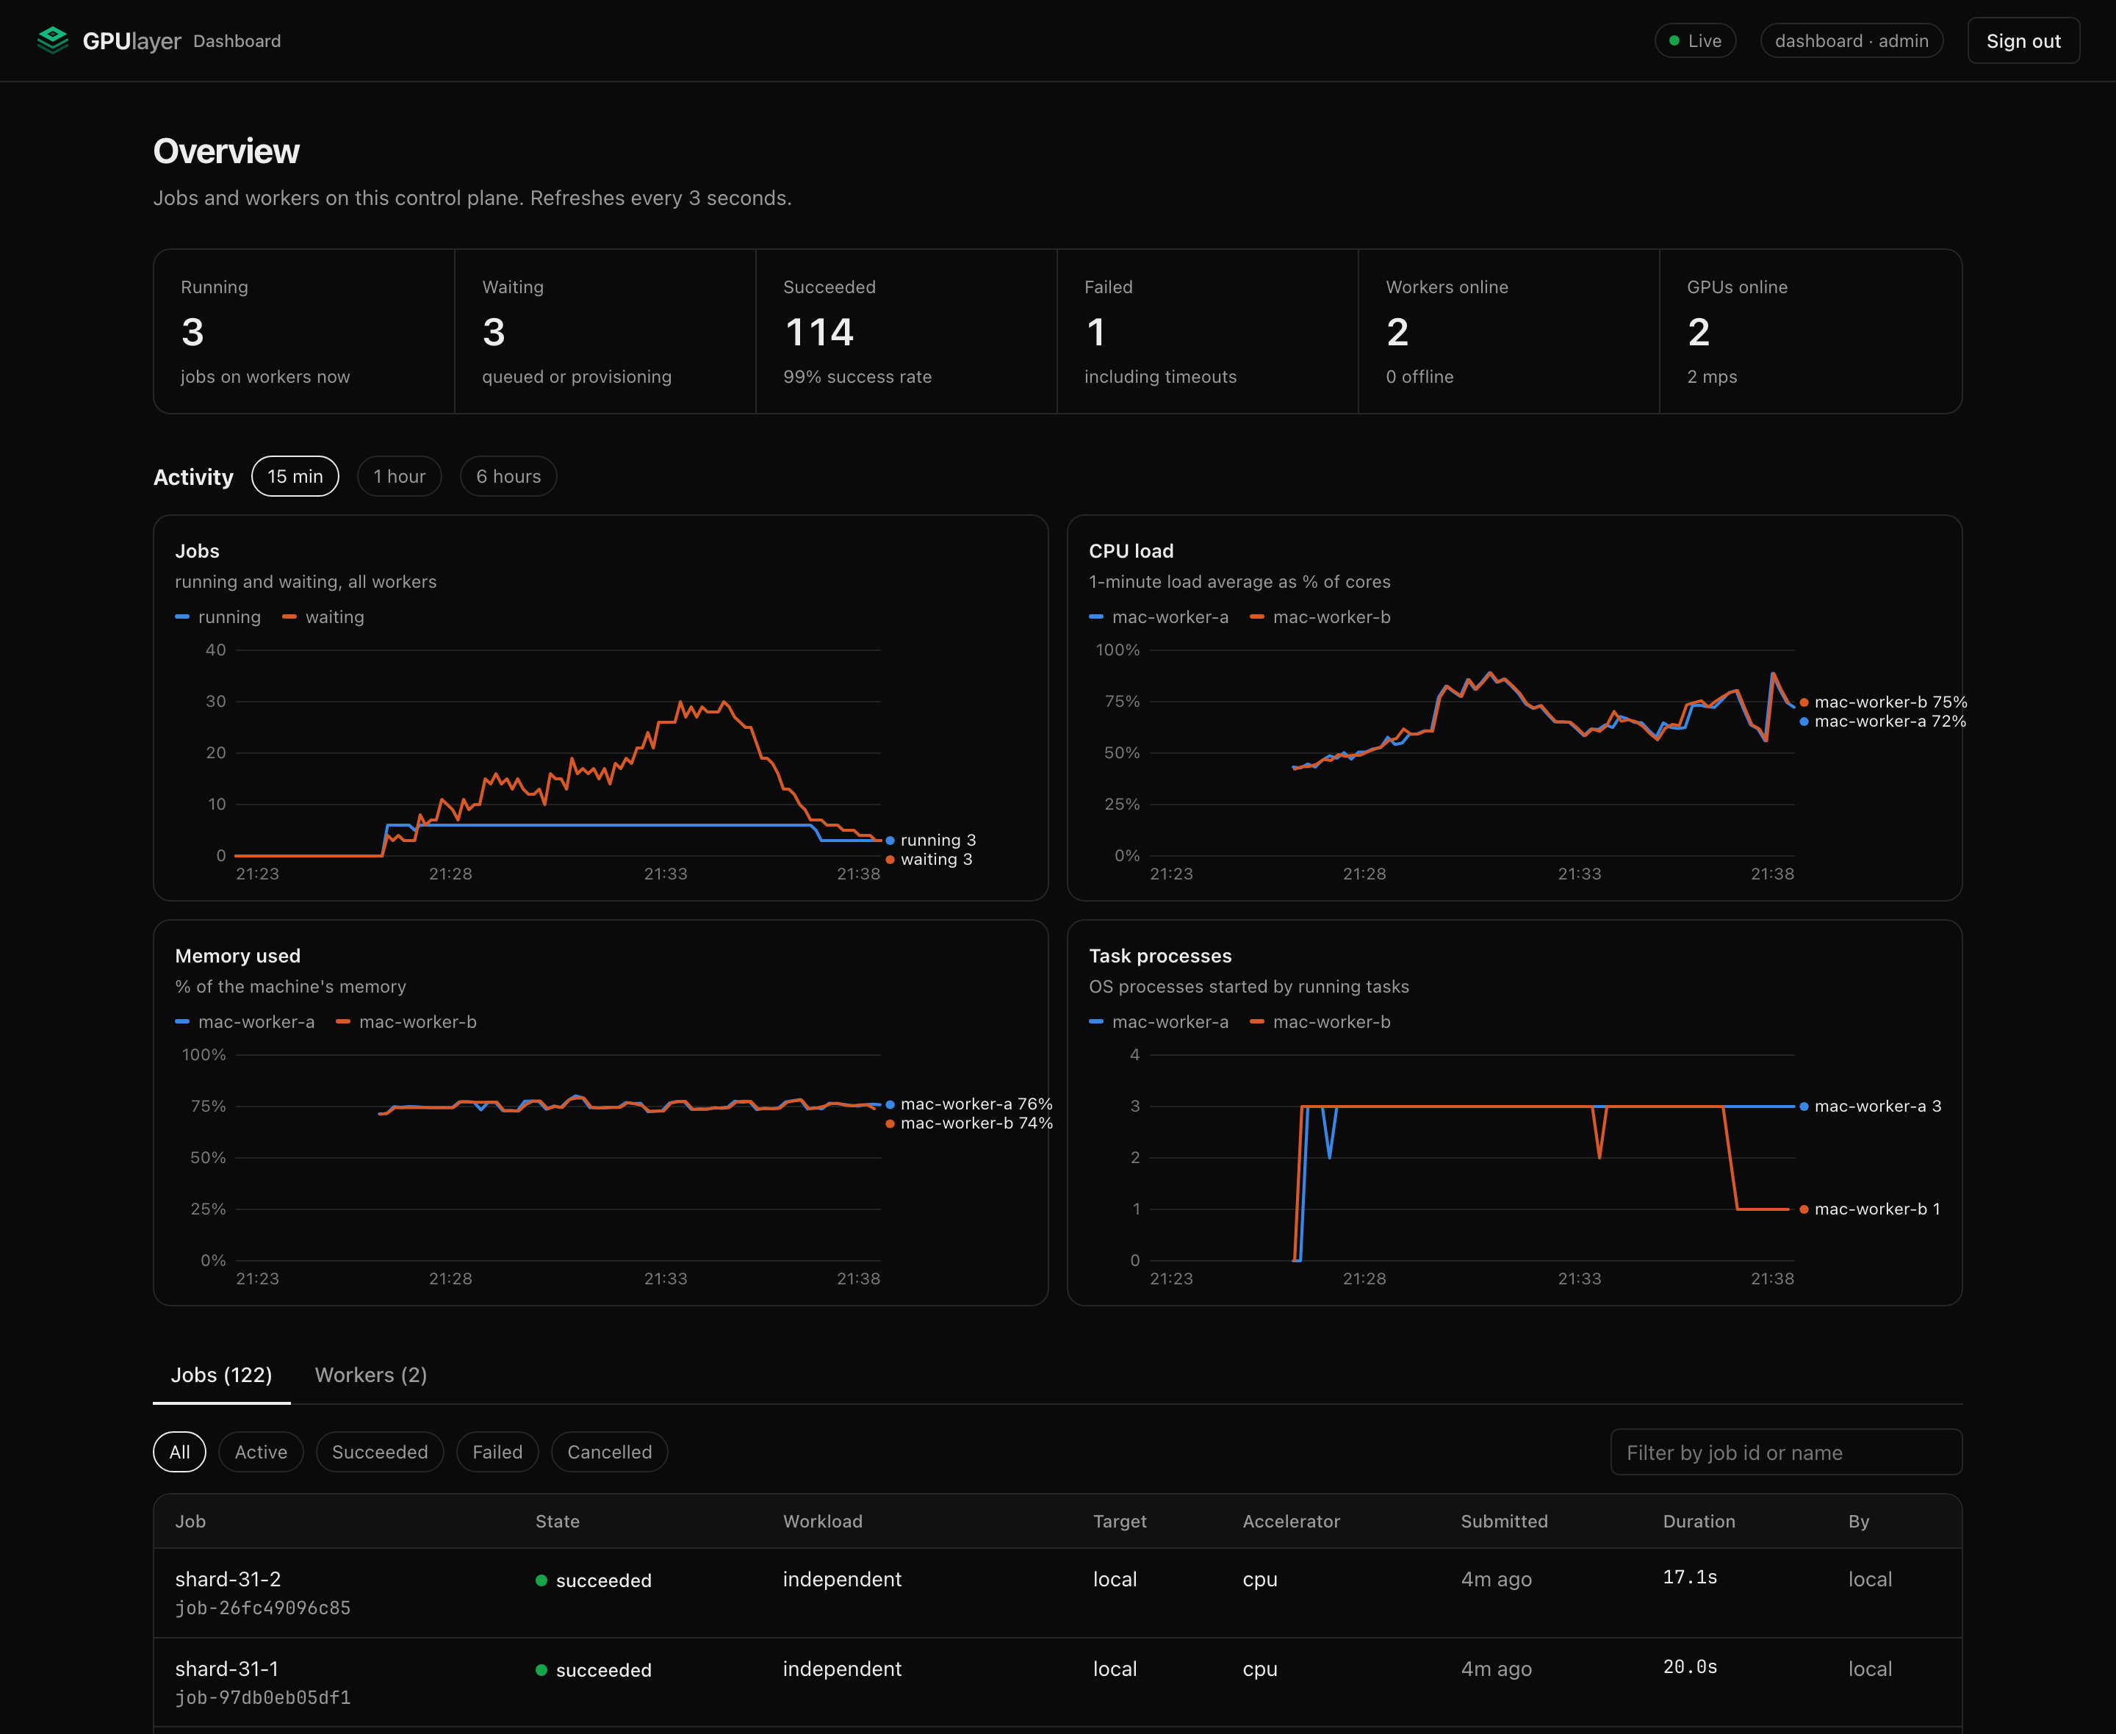
Task: Focus the Filter by job id field
Action: click(x=1786, y=1453)
